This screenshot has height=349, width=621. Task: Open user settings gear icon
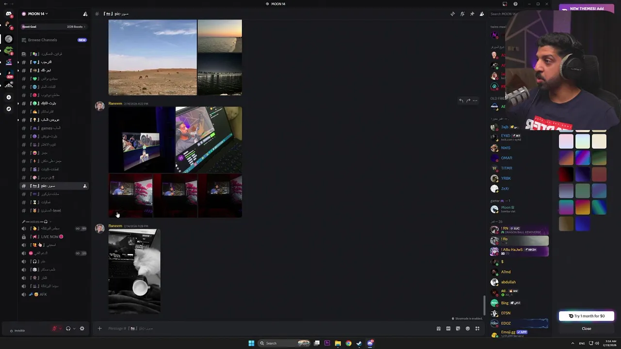coord(82,329)
